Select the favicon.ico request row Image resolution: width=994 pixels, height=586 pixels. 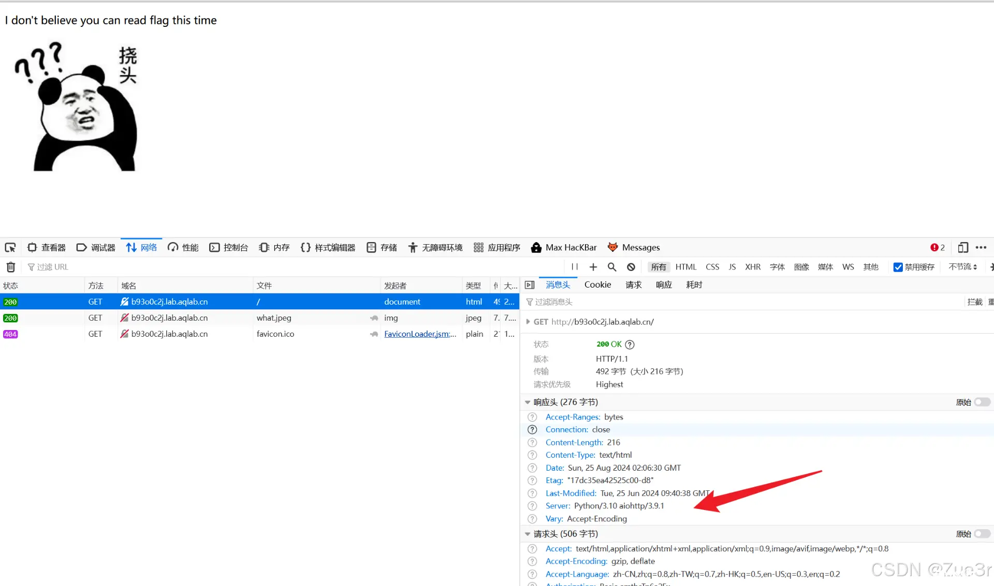(259, 334)
